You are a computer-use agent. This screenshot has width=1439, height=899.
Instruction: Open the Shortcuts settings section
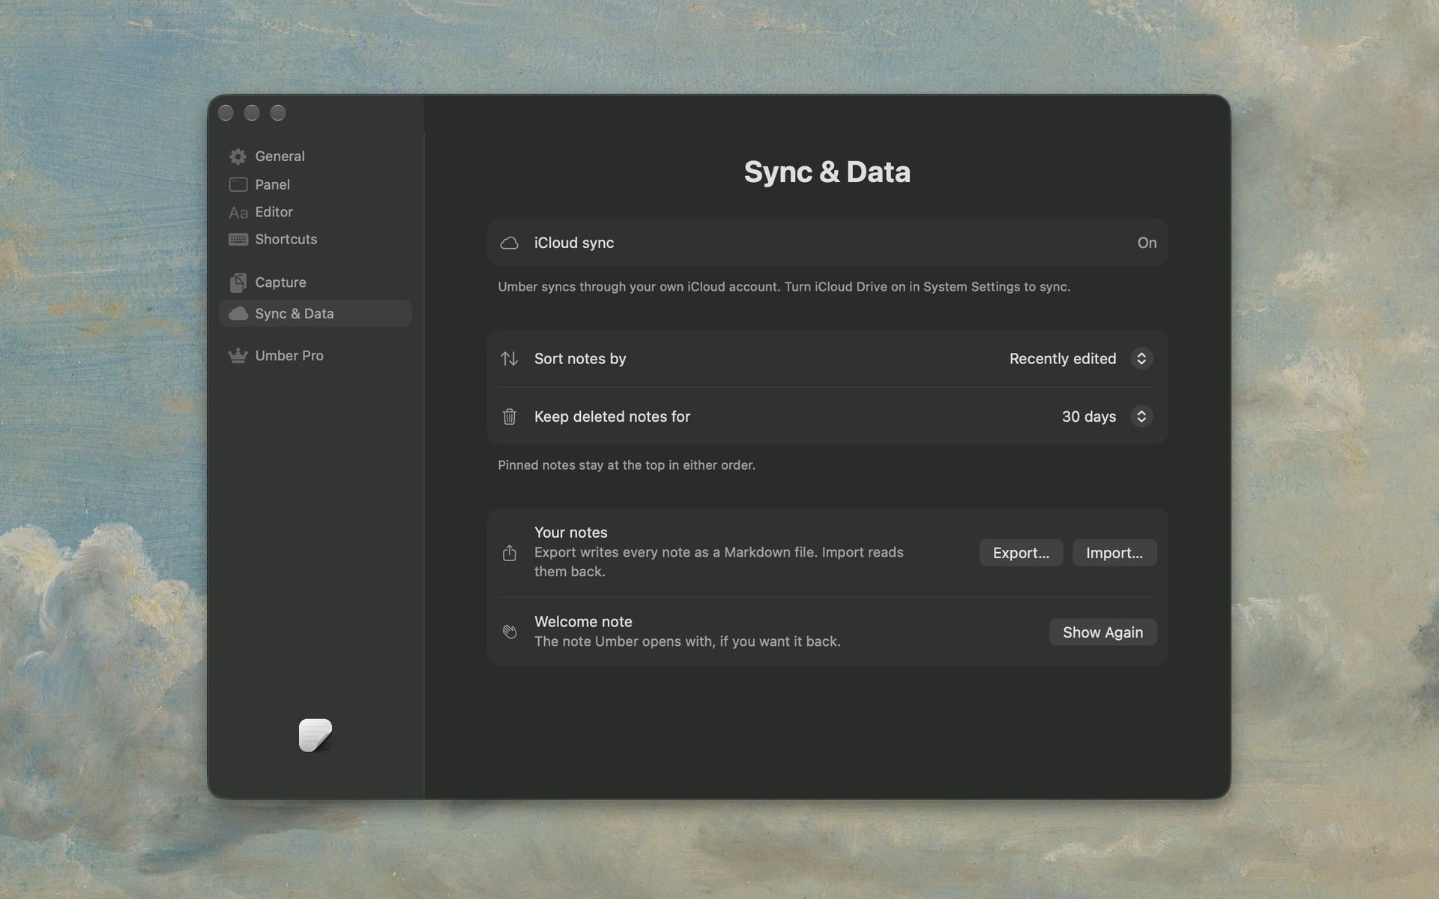pos(315,239)
